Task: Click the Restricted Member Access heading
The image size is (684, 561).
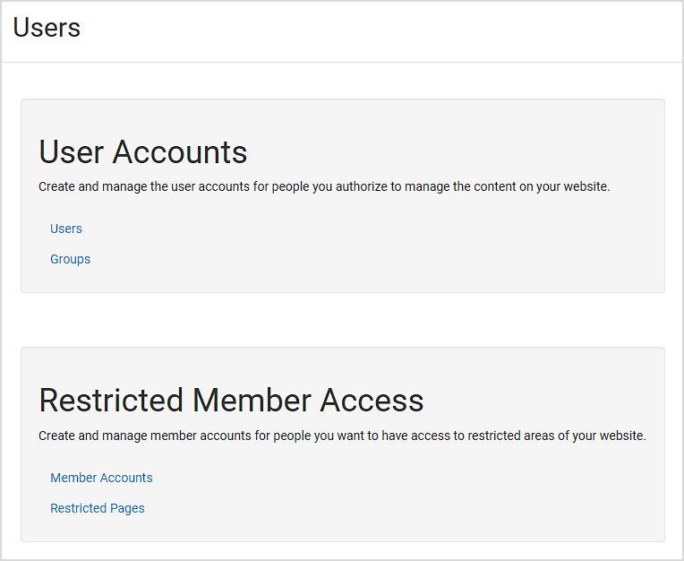Action: pos(231,401)
